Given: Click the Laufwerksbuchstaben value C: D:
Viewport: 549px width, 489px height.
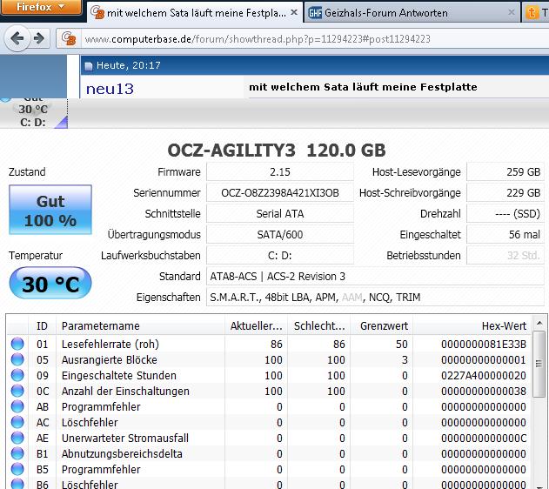Looking at the screenshot, I should pyautogui.click(x=280, y=256).
